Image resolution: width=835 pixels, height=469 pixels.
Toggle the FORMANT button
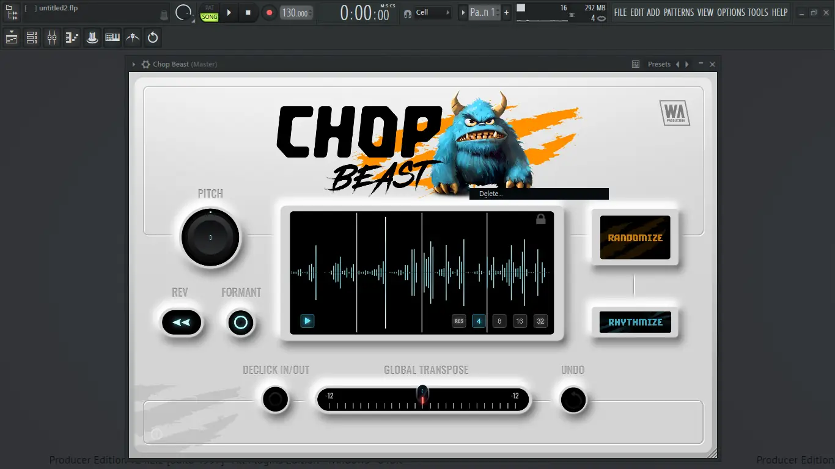241,322
